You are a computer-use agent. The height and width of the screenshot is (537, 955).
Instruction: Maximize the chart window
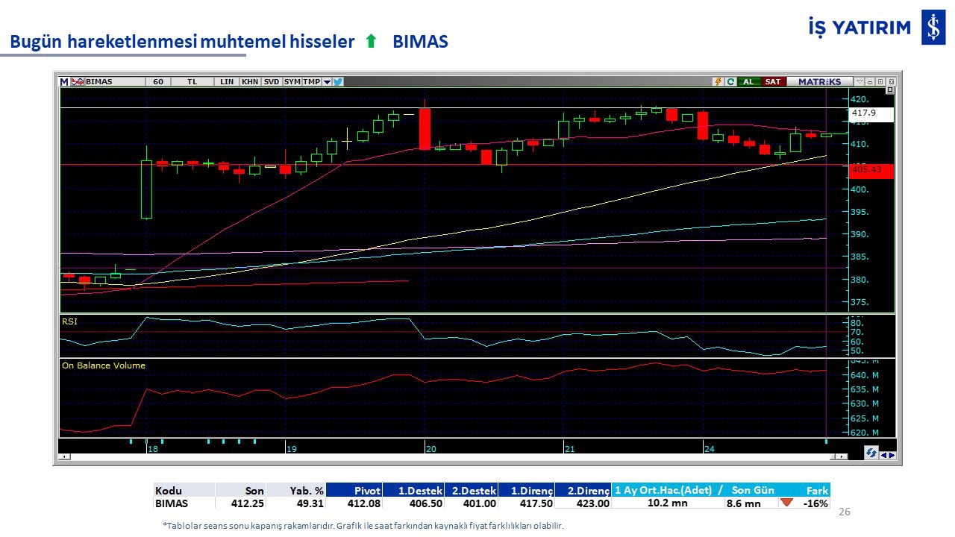[x=880, y=82]
